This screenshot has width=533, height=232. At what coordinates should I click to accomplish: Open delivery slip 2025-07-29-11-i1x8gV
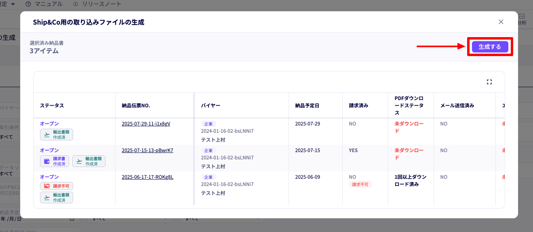(x=146, y=123)
